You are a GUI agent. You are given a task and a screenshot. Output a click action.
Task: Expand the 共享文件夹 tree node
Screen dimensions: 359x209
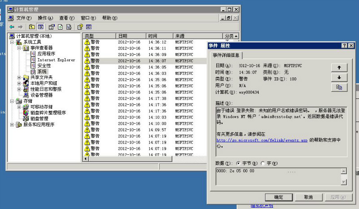tap(19, 77)
